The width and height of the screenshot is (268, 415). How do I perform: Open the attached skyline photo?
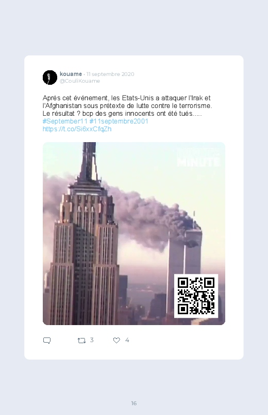[134, 234]
